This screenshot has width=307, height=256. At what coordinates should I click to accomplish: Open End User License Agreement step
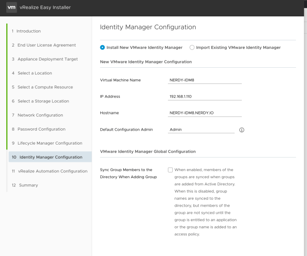[46, 45]
